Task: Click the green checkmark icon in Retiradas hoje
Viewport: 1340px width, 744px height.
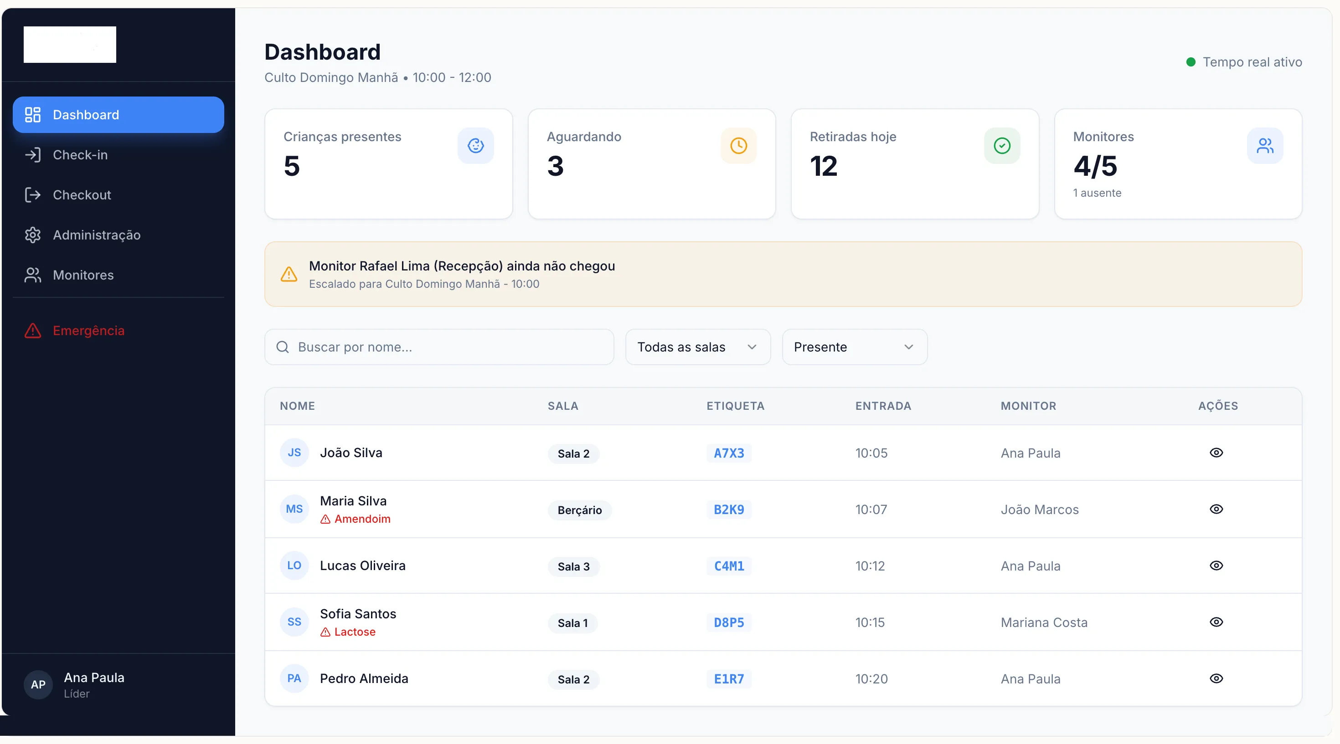Action: (1001, 145)
